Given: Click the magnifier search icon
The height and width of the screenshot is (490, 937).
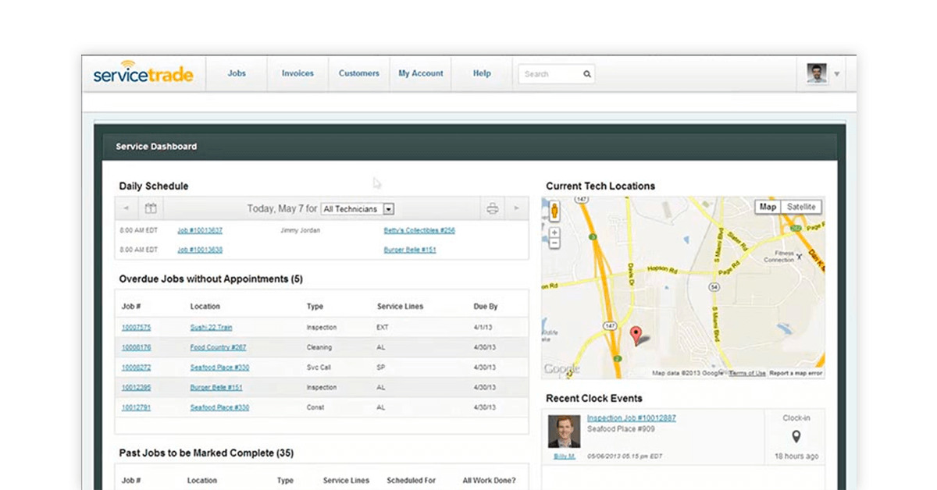Looking at the screenshot, I should click(587, 74).
